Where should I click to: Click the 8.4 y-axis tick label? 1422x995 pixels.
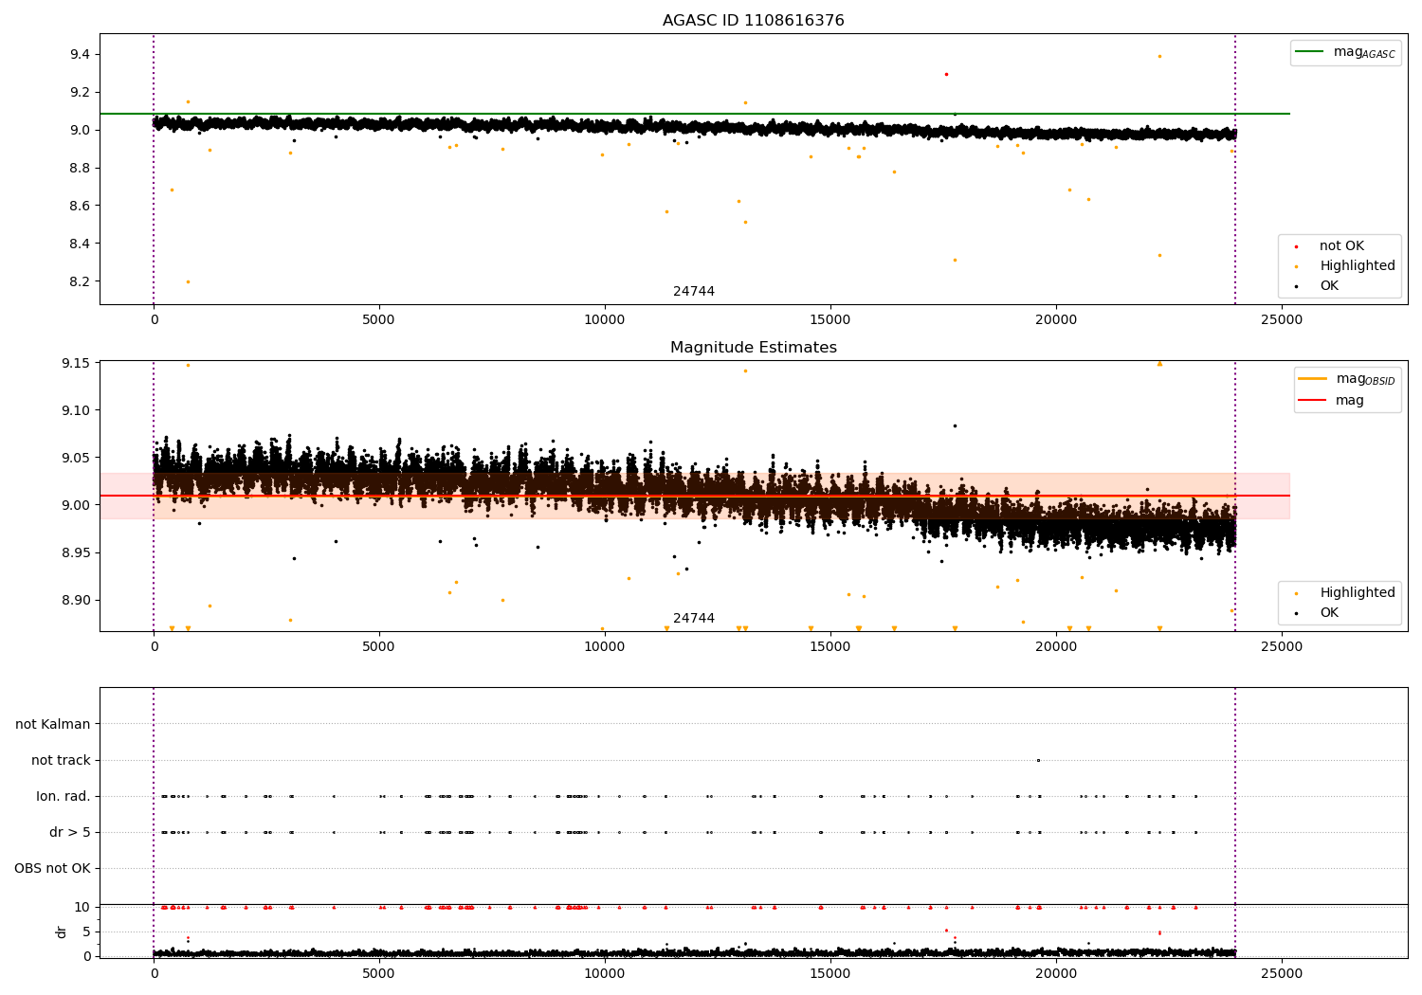point(80,244)
